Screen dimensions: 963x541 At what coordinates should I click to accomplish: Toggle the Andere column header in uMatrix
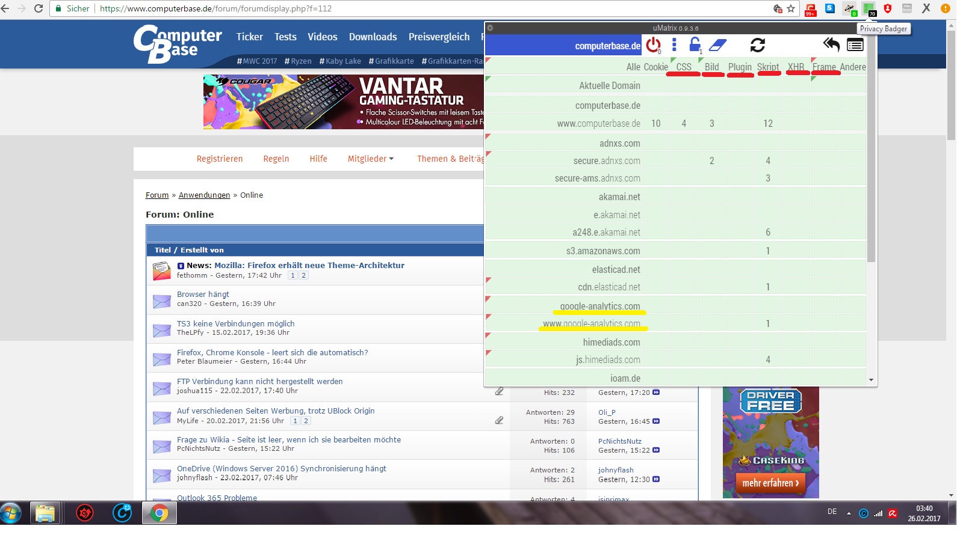coord(853,67)
